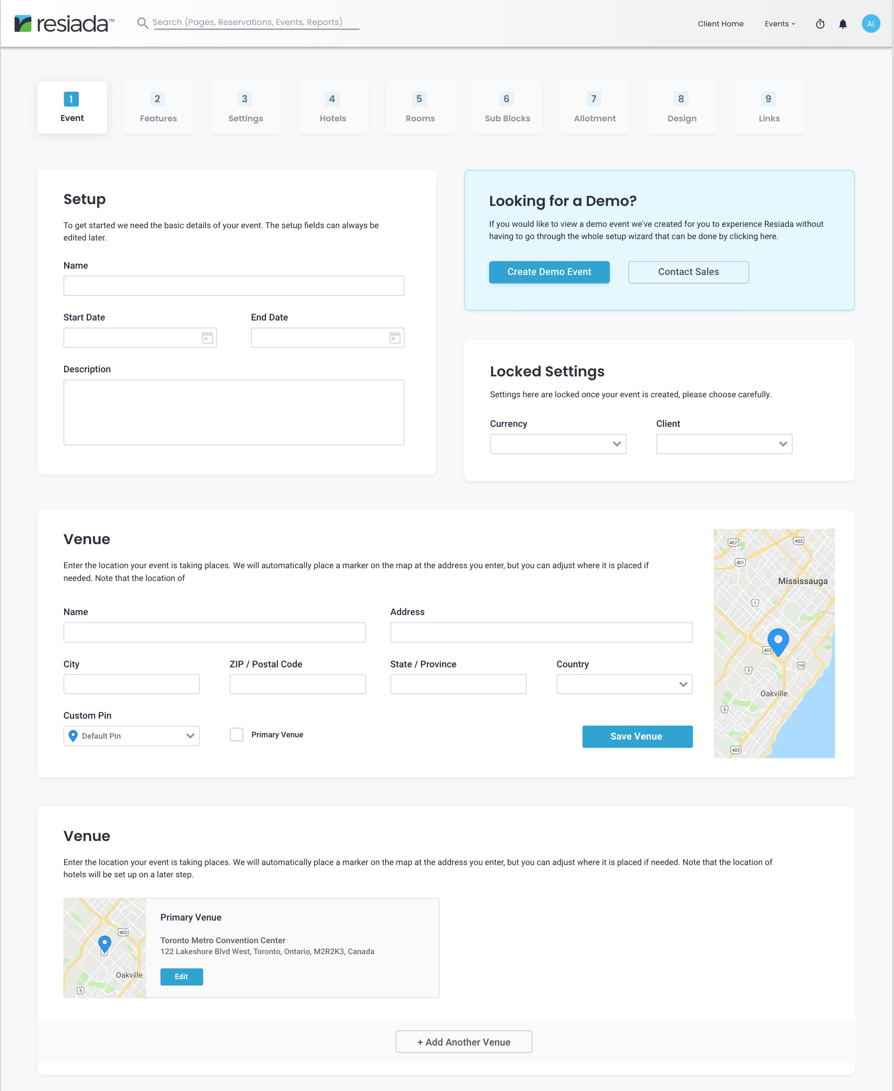Open the timer stopwatch icon
Screen dimensions: 894x1091
tap(820, 24)
